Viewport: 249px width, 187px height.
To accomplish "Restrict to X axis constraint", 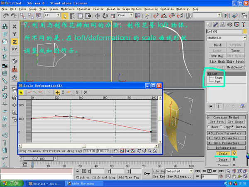I will [14, 27].
